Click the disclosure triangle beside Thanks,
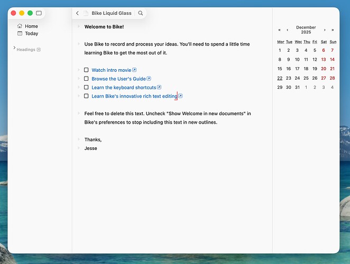The width and height of the screenshot is (350, 264). click(x=78, y=139)
